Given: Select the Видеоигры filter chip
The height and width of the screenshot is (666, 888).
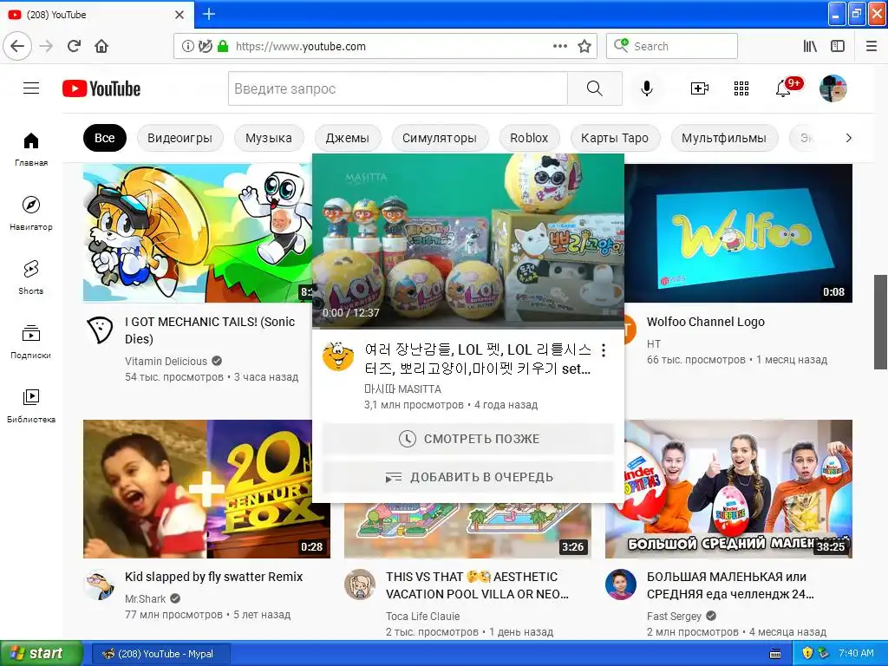Looking at the screenshot, I should tap(180, 138).
